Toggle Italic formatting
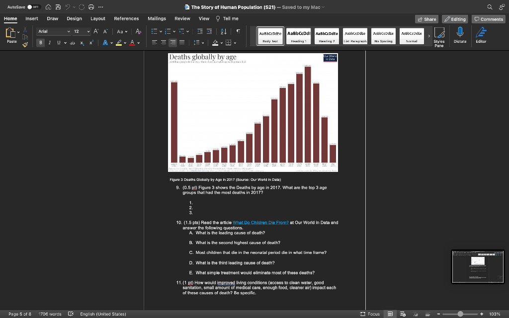Screen dimensions: 509x318 coord(50,42)
